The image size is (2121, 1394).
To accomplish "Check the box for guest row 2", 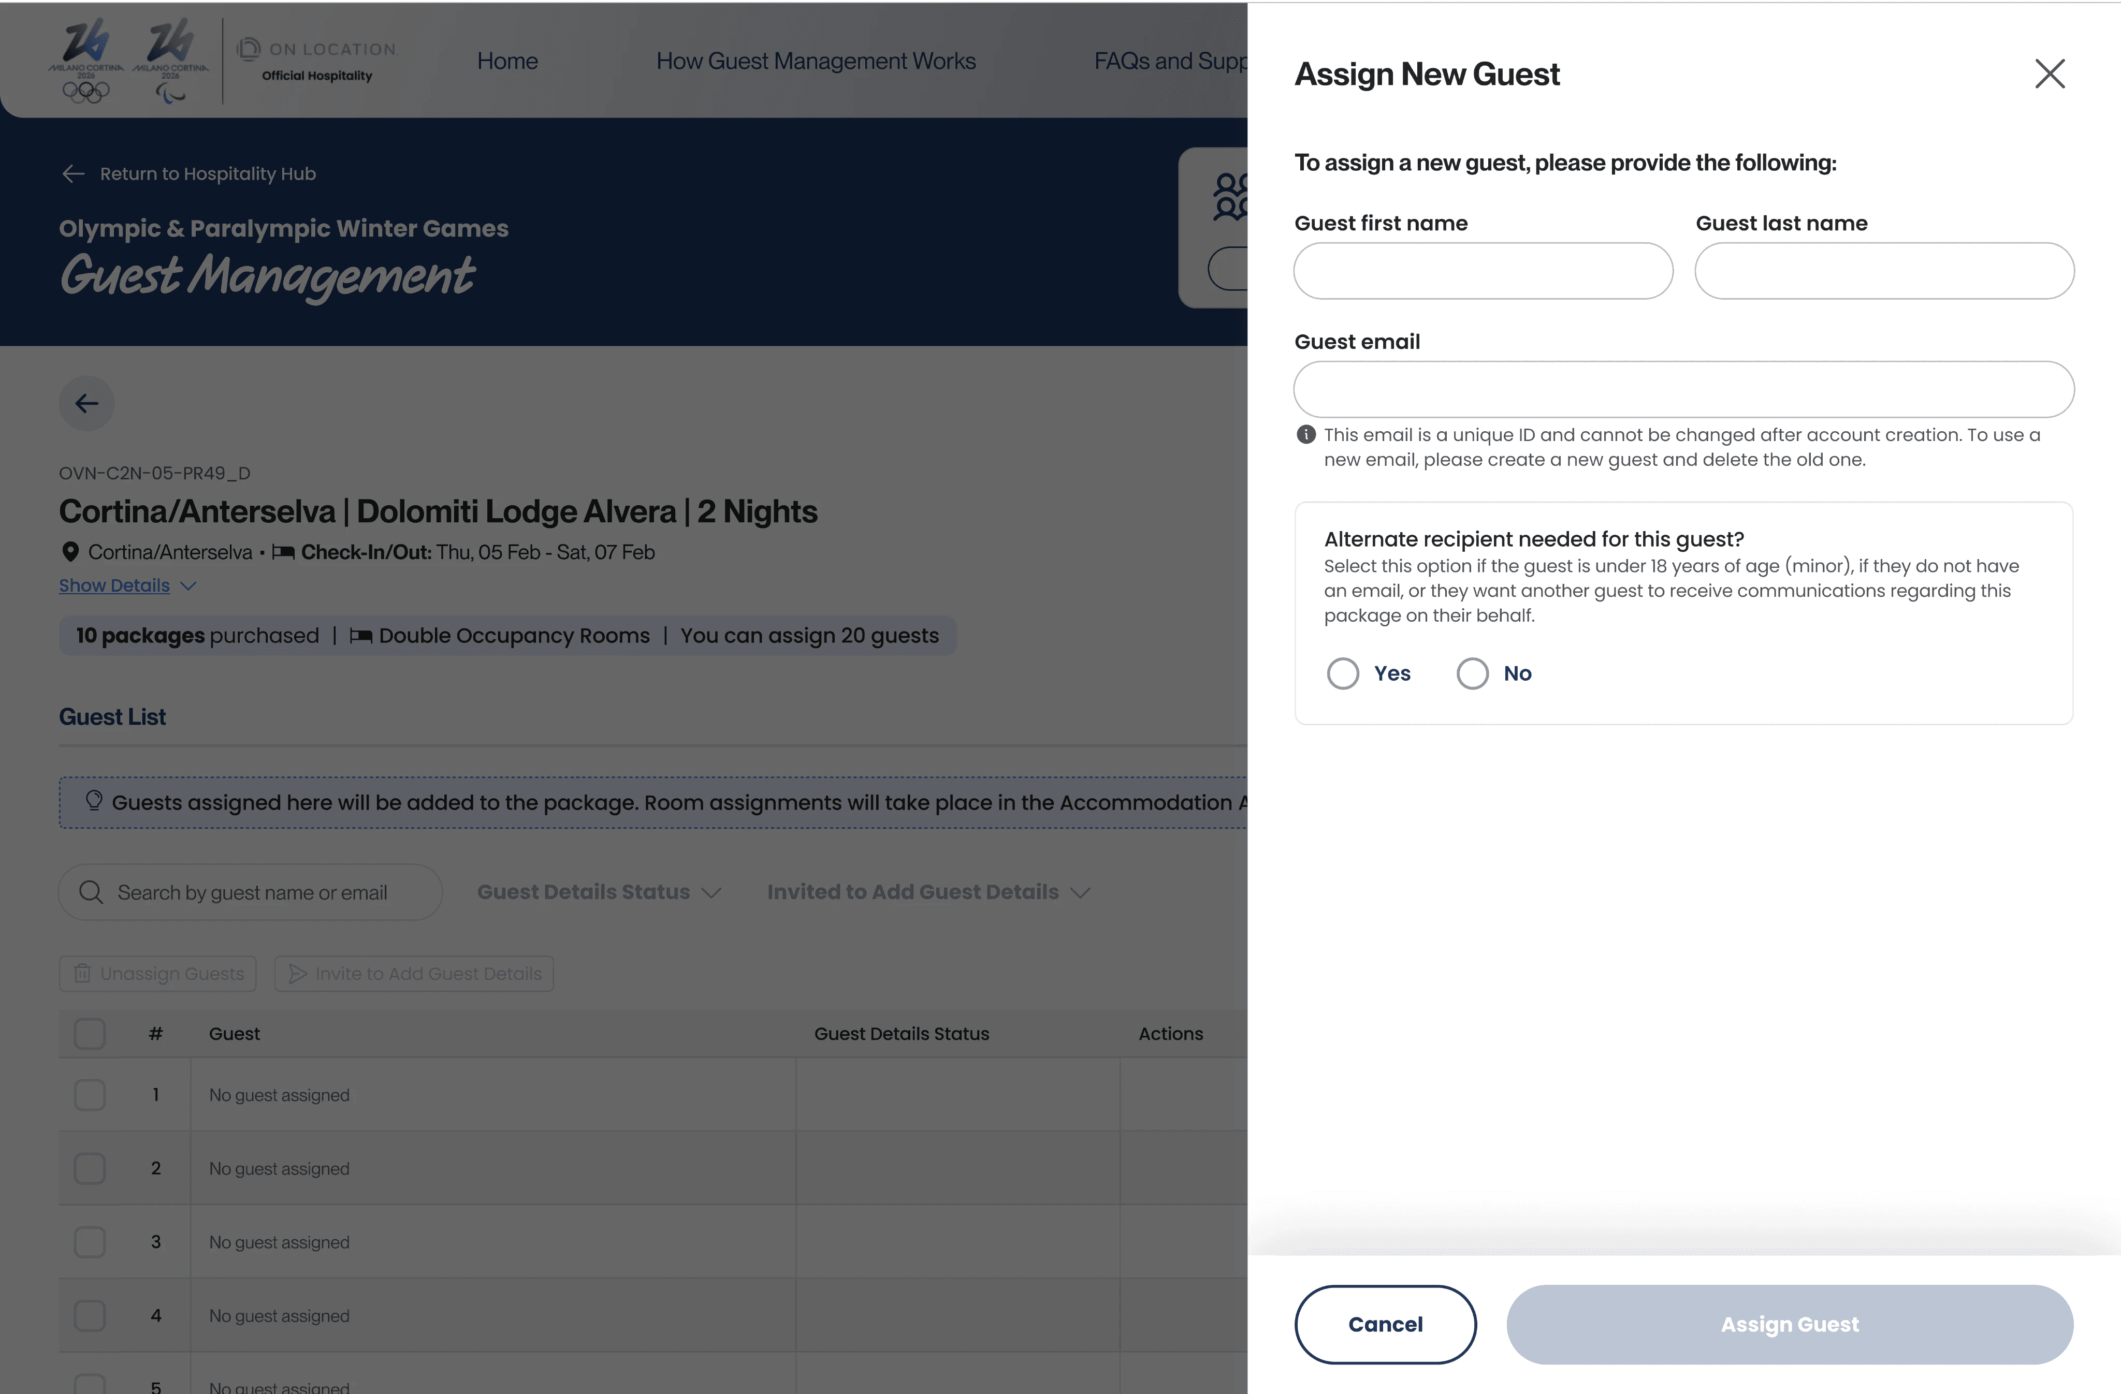I will pyautogui.click(x=89, y=1169).
